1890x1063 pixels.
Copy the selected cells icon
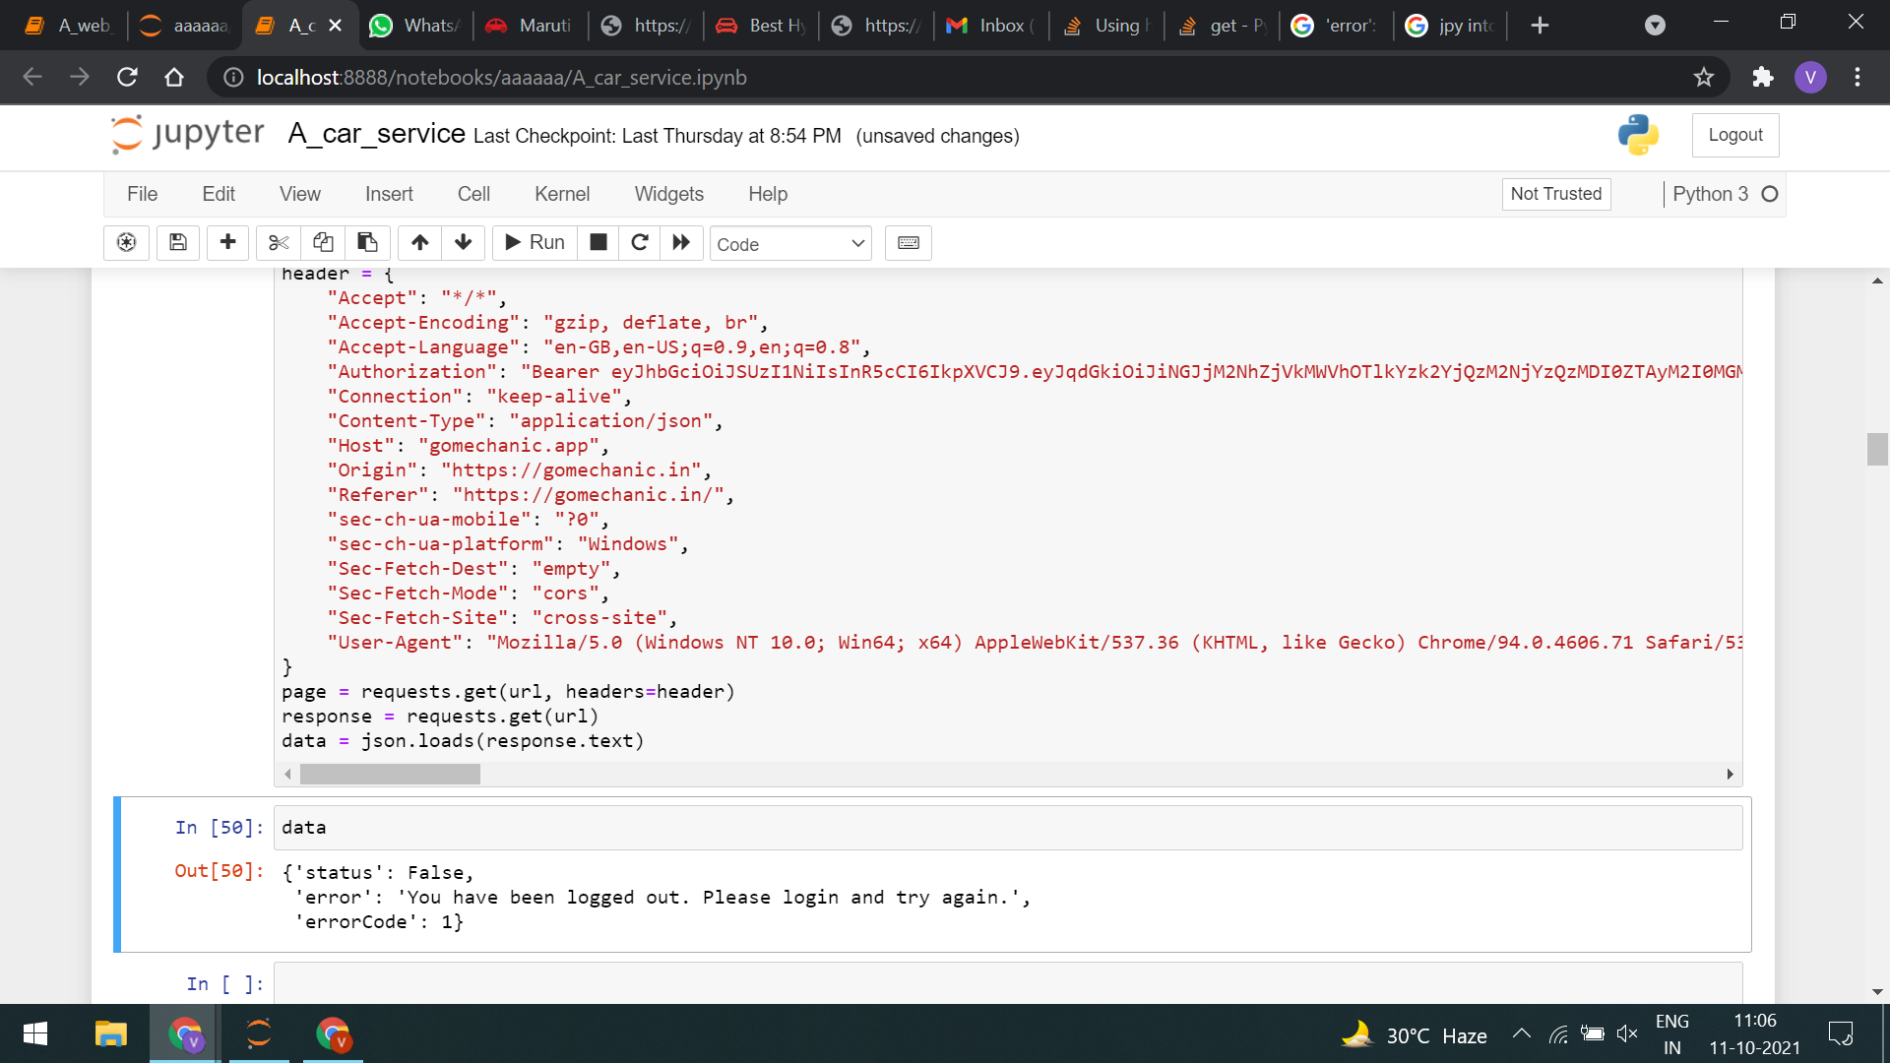323,242
